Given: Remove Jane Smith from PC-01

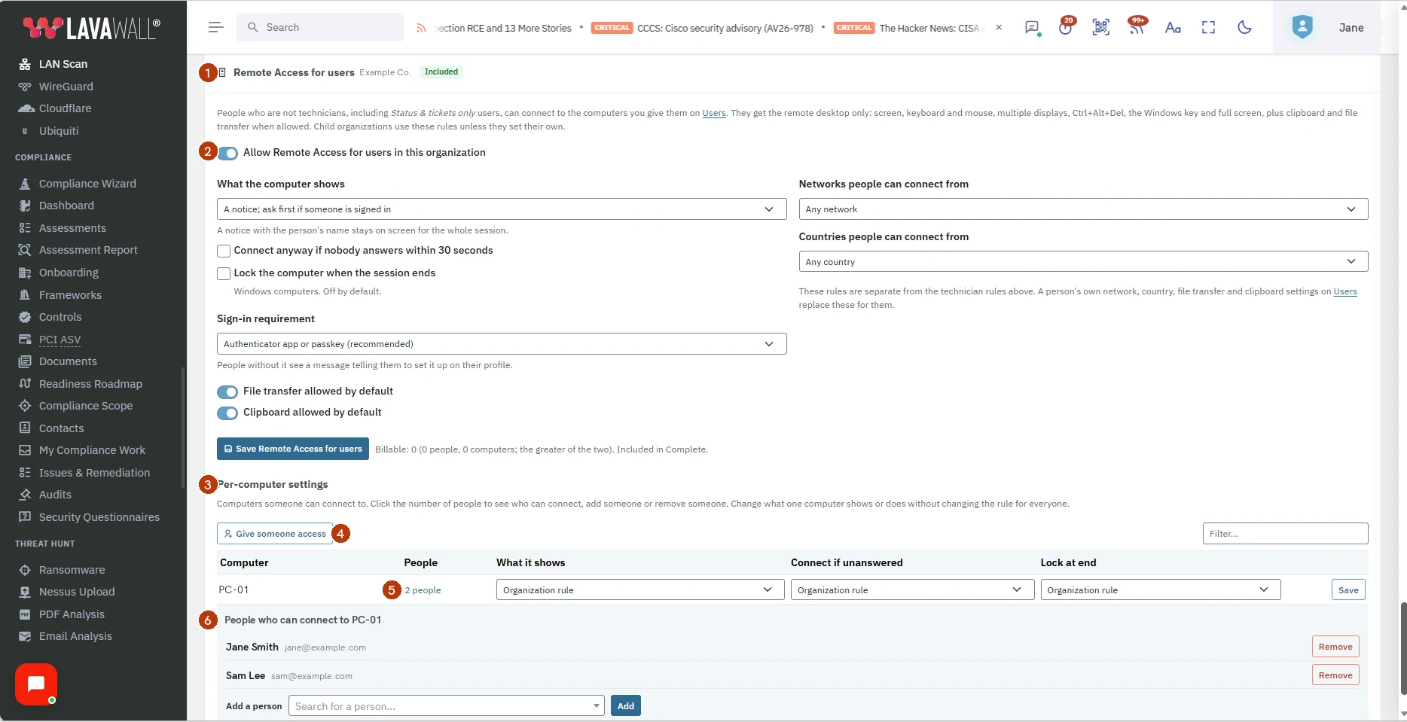Looking at the screenshot, I should pyautogui.click(x=1335, y=647).
